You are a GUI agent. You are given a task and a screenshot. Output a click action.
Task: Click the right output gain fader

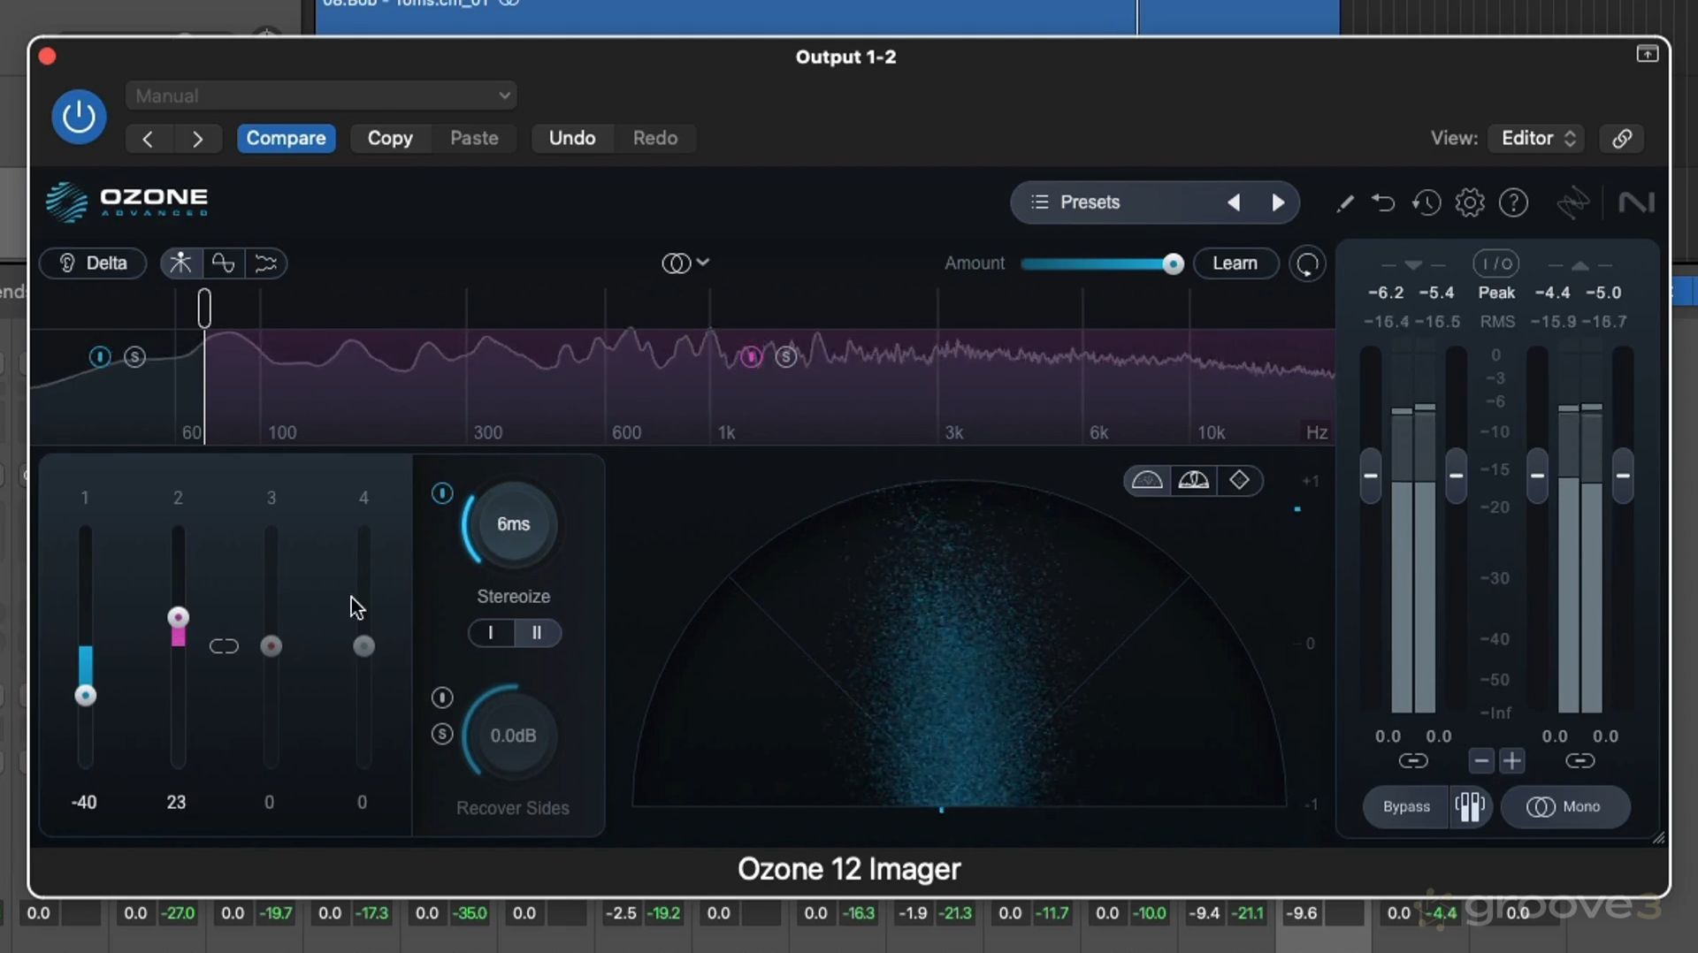click(x=1623, y=476)
